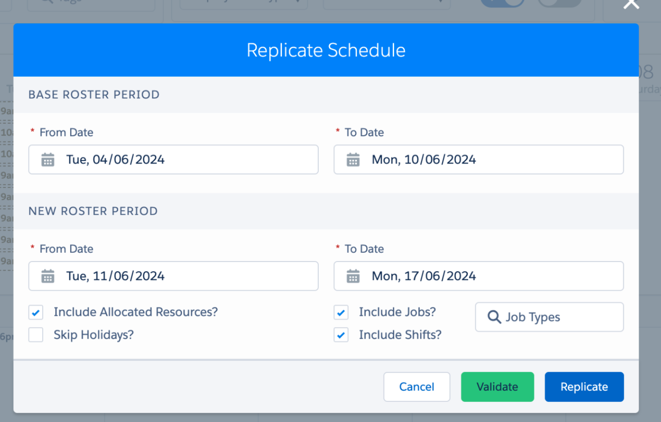Uncheck Include Allocated Resources checkbox

tap(36, 312)
